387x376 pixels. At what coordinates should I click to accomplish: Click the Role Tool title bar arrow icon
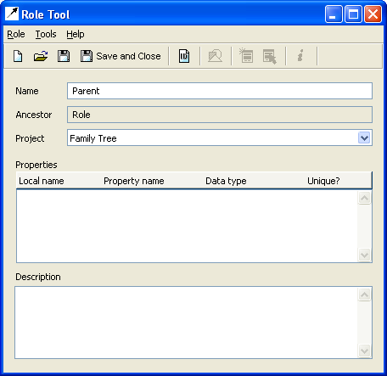[x=12, y=14]
